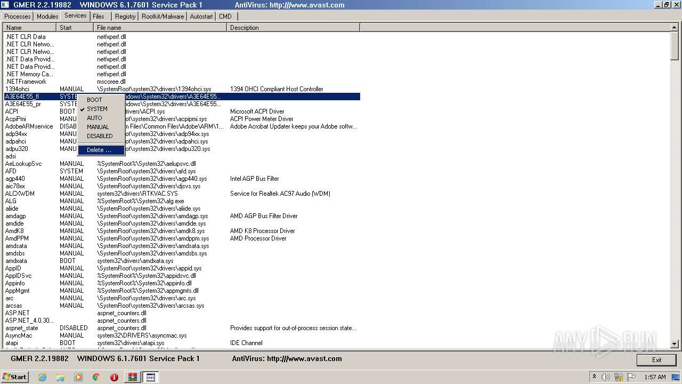Select the aspnet_state service row
682x384 pixels.
[182, 328]
